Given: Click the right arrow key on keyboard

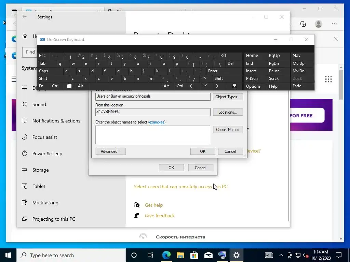Looking at the screenshot, I should [217, 86].
